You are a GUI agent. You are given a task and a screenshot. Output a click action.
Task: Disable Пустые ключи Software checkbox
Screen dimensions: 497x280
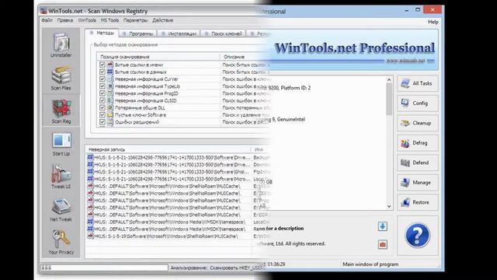tap(102, 115)
